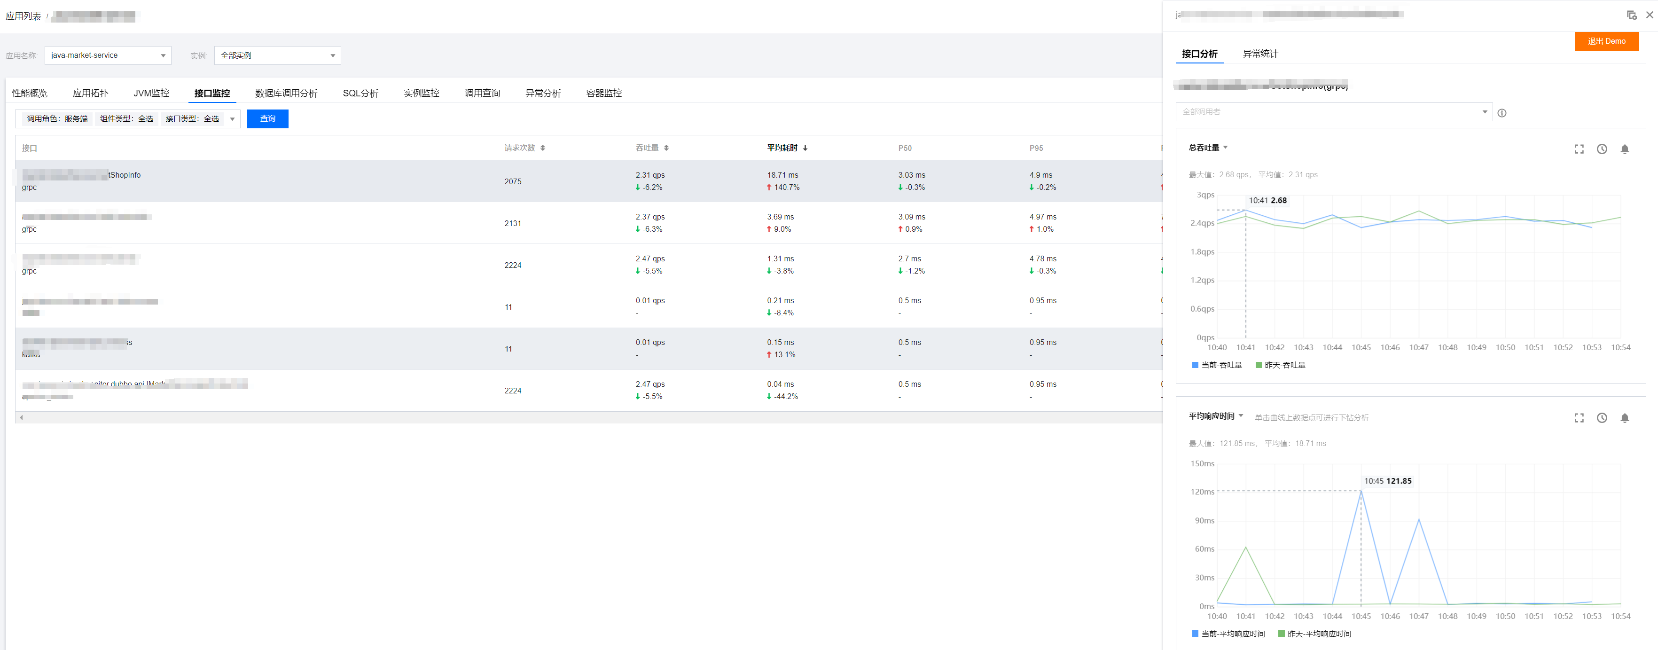Viewport: 1658px width, 650px height.
Task: Click fullscreen icon on 总吞吐量 chart
Action: pos(1579,149)
